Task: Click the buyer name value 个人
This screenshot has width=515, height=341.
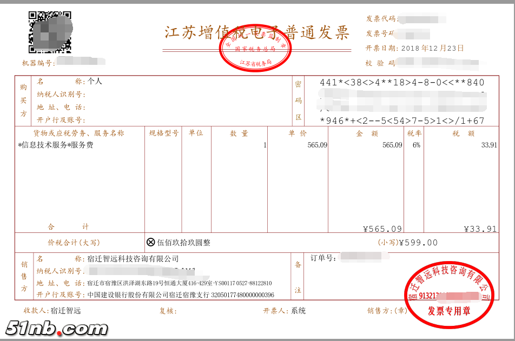Action: tap(95, 82)
